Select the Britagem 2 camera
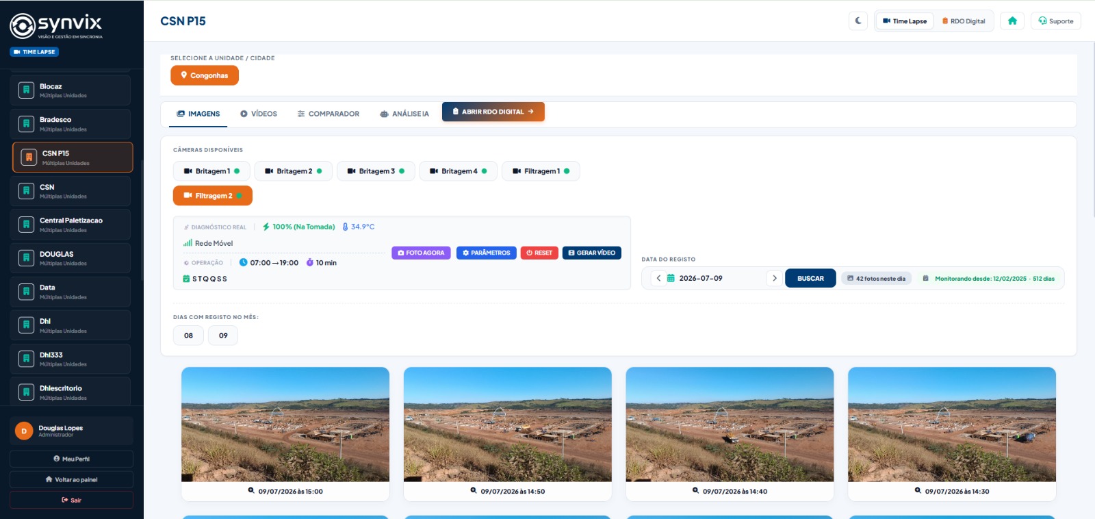Screen dimensions: 1095x519 (x=294, y=171)
